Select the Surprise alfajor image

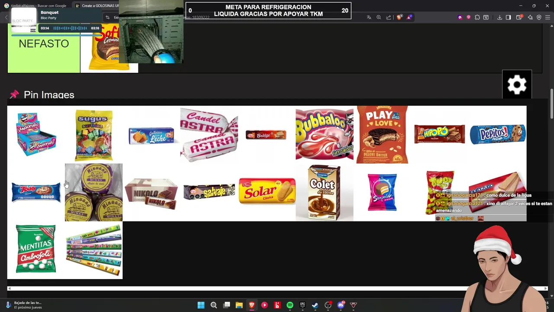pyautogui.click(x=382, y=192)
